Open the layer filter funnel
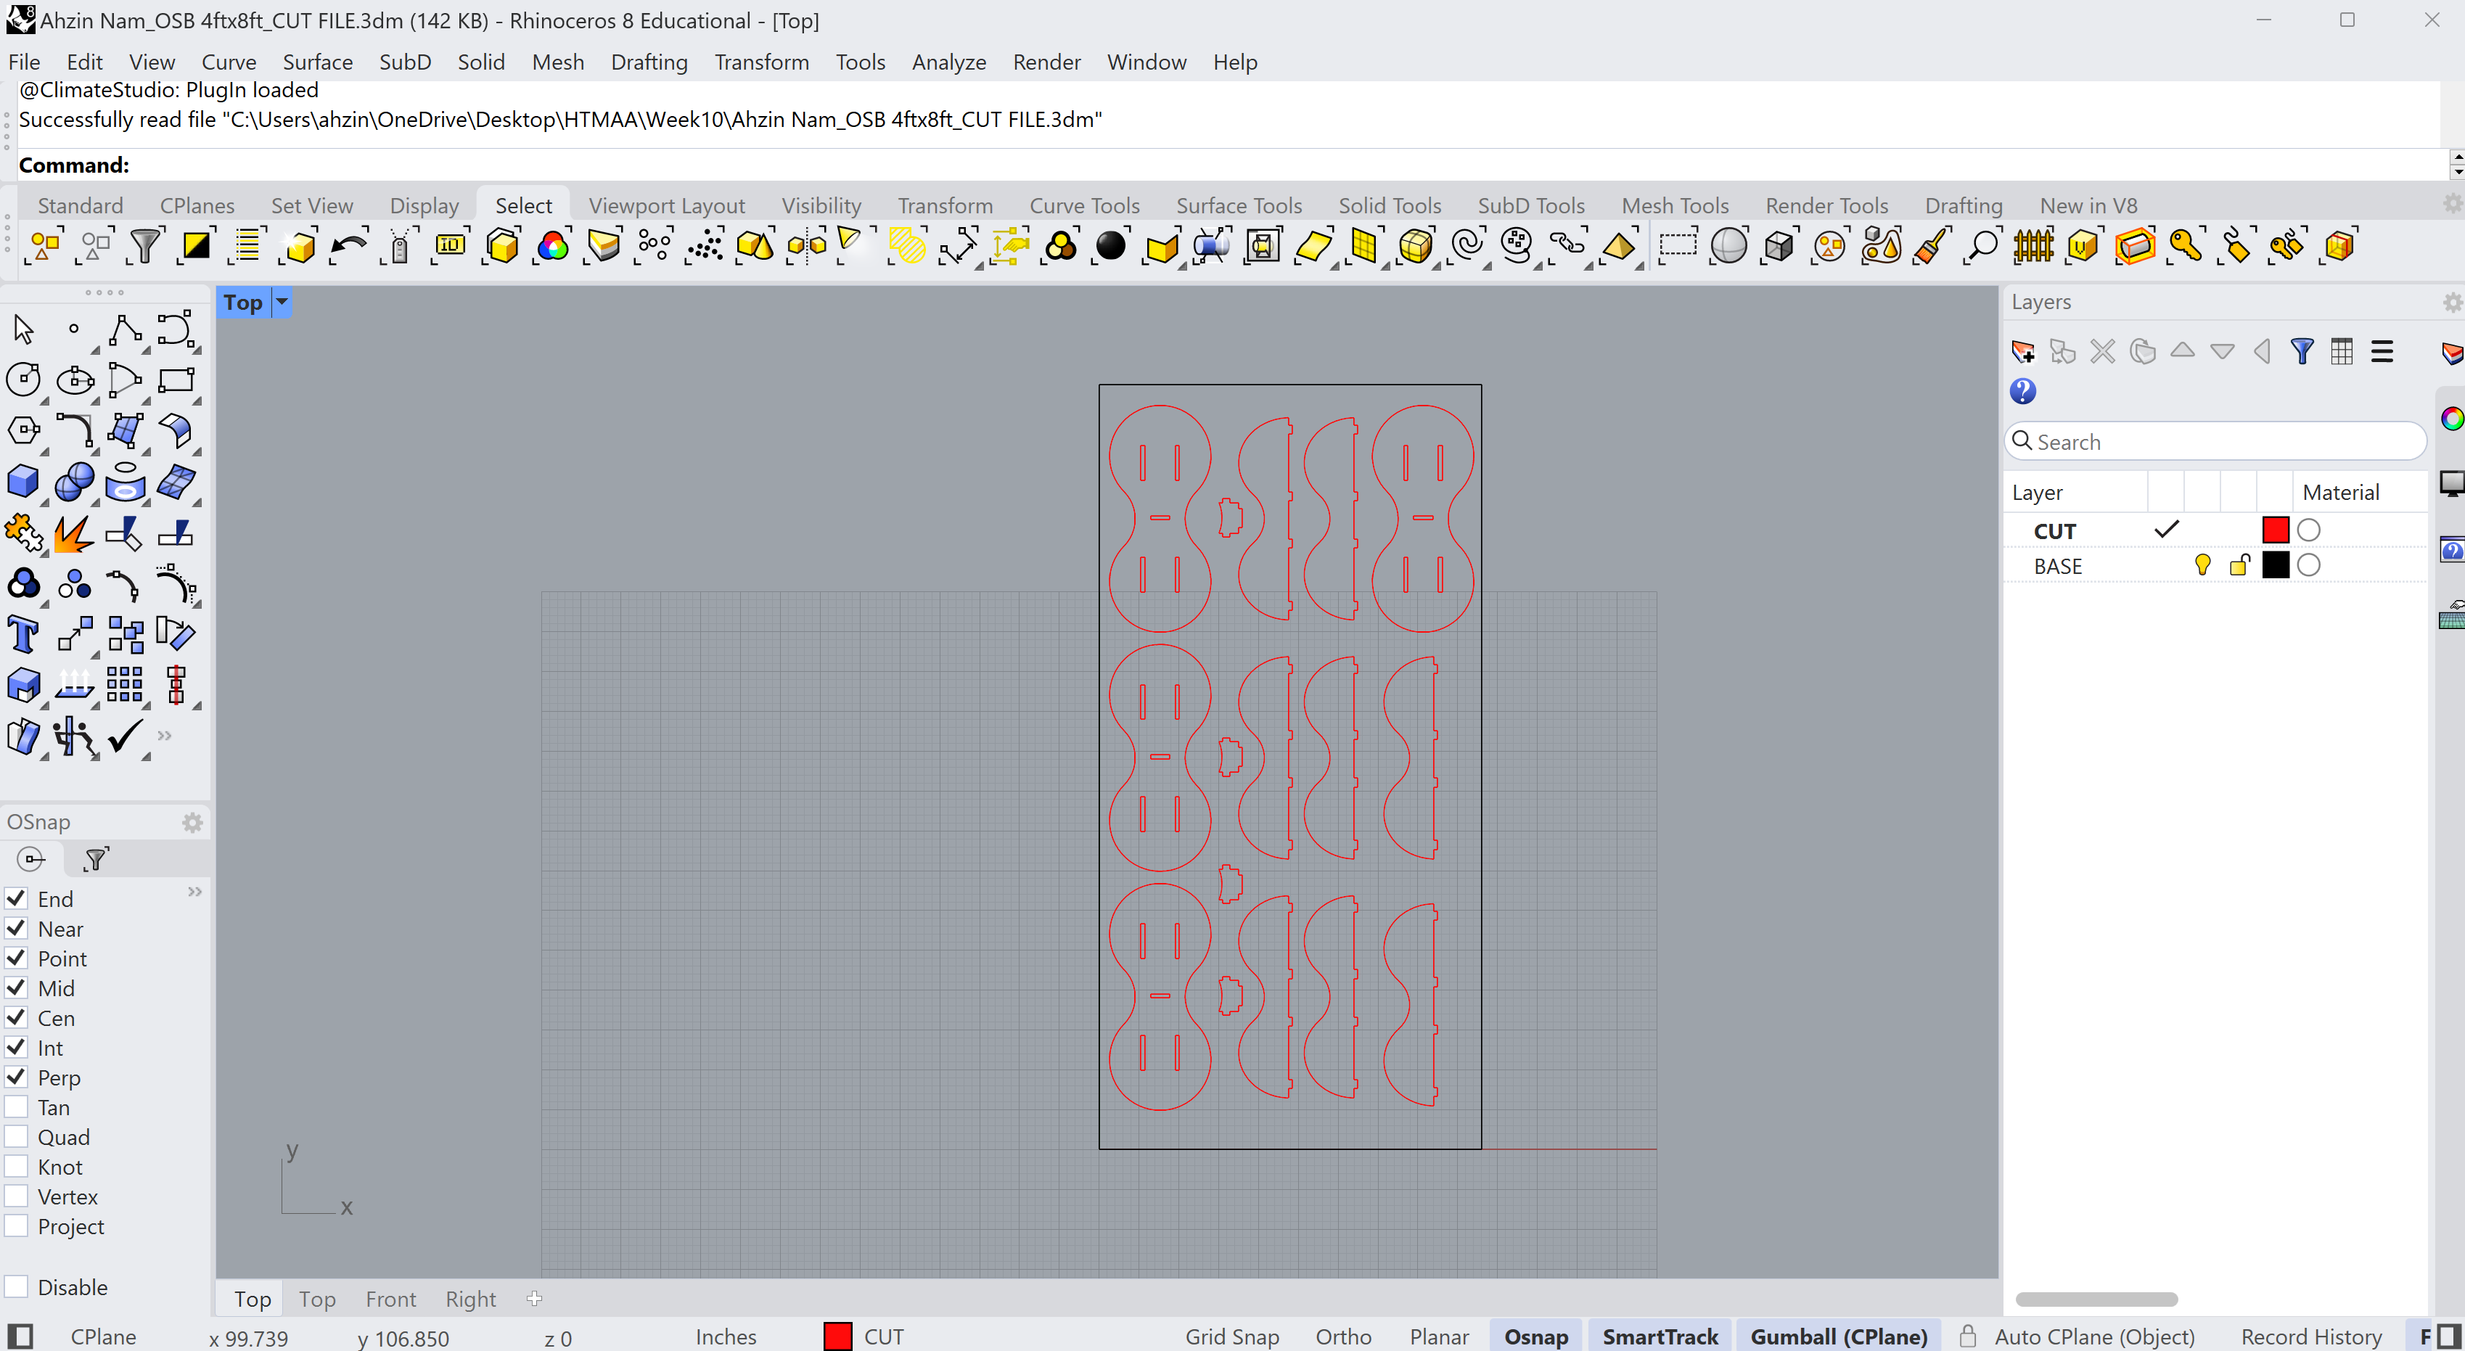This screenshot has width=2465, height=1351. point(2302,352)
